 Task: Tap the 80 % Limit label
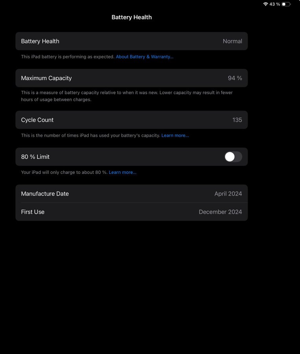click(x=35, y=157)
